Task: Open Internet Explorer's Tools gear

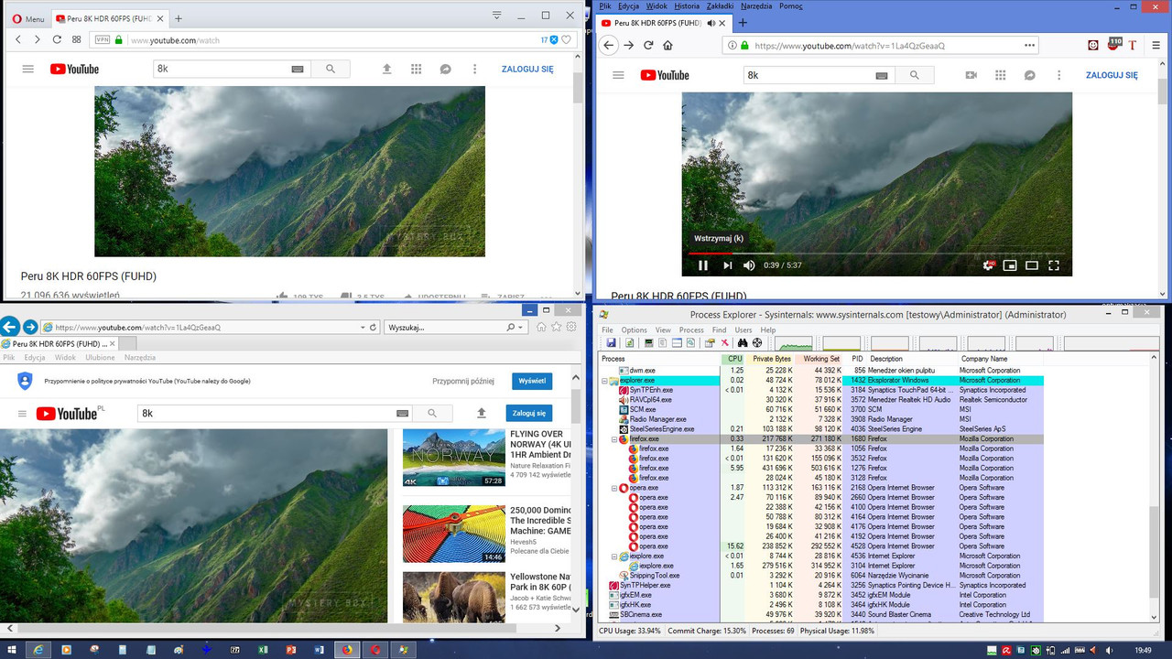Action: [x=571, y=327]
